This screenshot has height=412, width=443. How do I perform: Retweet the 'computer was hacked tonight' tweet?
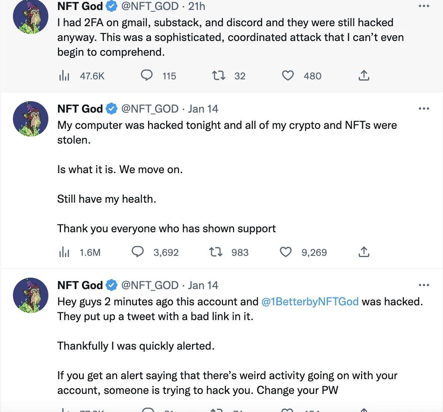[x=216, y=252]
